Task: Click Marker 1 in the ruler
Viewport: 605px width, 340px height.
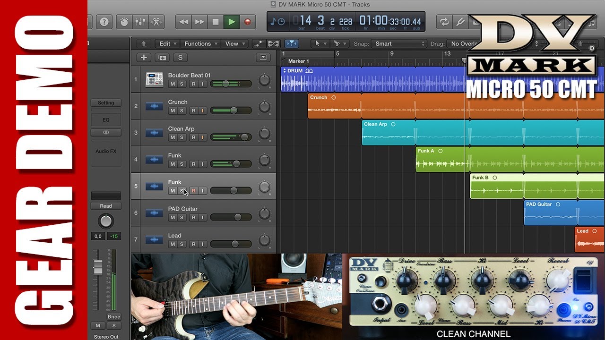Action: tap(299, 61)
